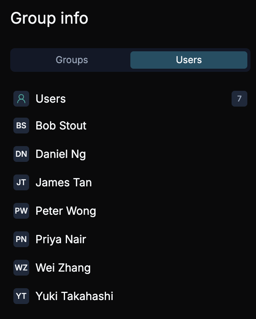
Task: Click Wei Zhang's WZ avatar
Action: [21, 268]
